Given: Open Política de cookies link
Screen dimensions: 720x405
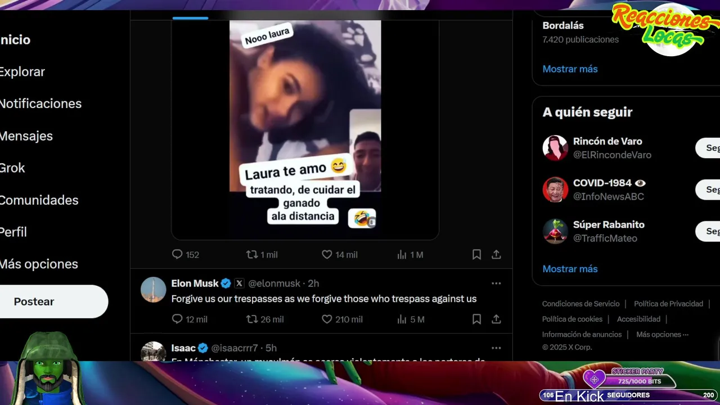Looking at the screenshot, I should 572,319.
